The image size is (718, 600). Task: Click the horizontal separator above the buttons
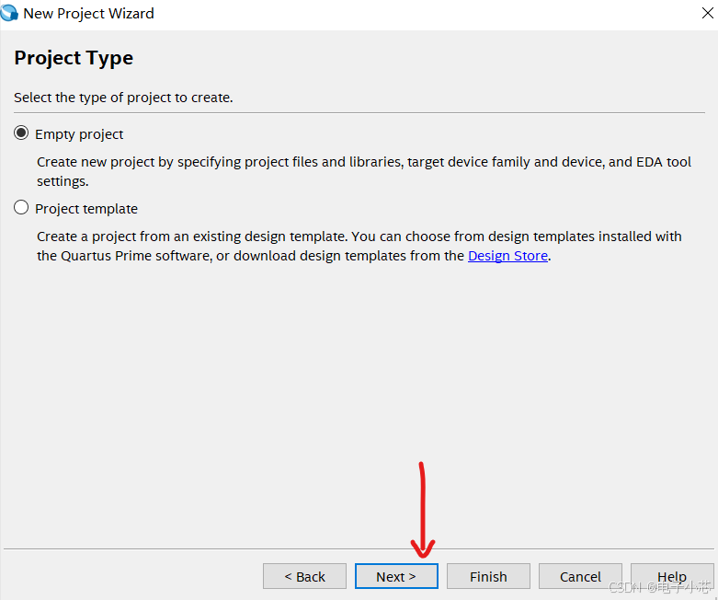[x=359, y=548]
